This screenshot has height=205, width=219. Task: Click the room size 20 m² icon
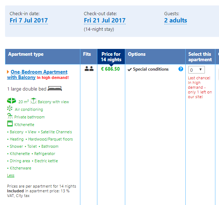click(x=12, y=101)
